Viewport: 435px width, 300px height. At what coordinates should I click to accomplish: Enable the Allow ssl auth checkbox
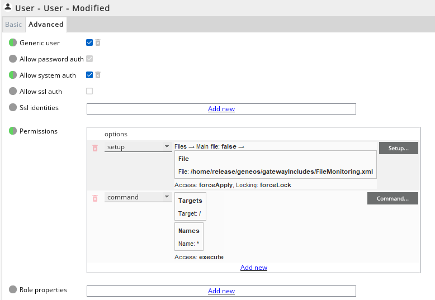click(89, 91)
